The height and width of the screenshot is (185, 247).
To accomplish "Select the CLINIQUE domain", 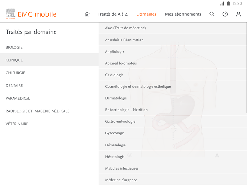I will click(x=49, y=60).
